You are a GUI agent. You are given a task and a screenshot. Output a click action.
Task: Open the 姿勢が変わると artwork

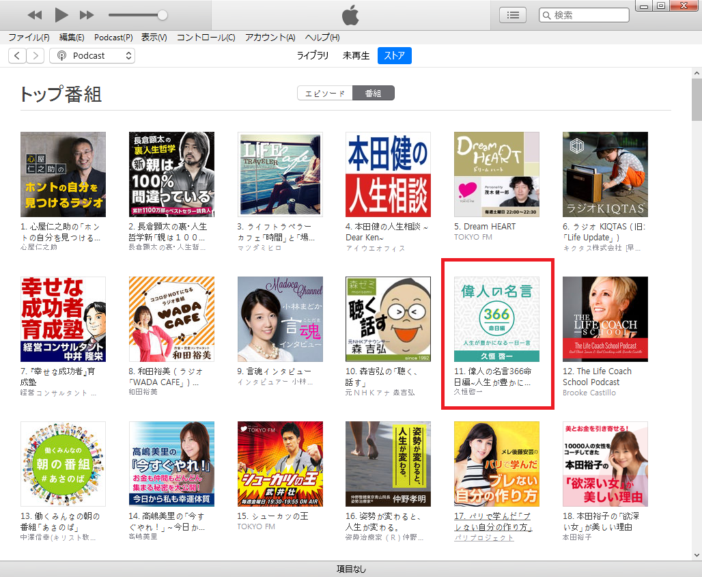(388, 464)
